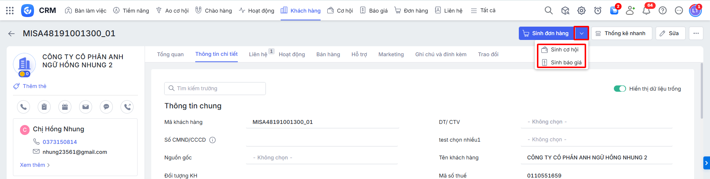Open the calendar schedule action icon

(65, 107)
